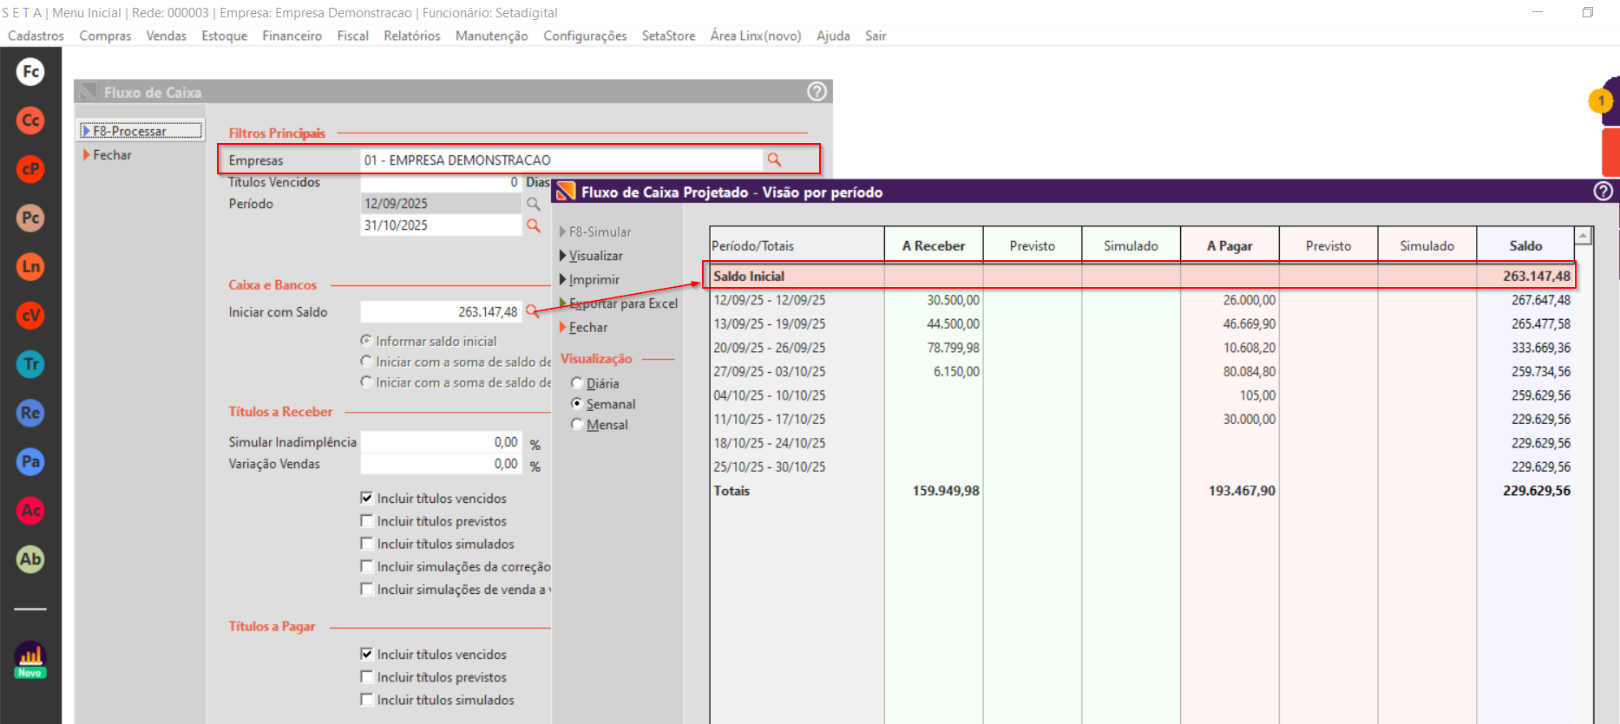
Task: Open the Ac sidebar shortcut
Action: click(30, 511)
